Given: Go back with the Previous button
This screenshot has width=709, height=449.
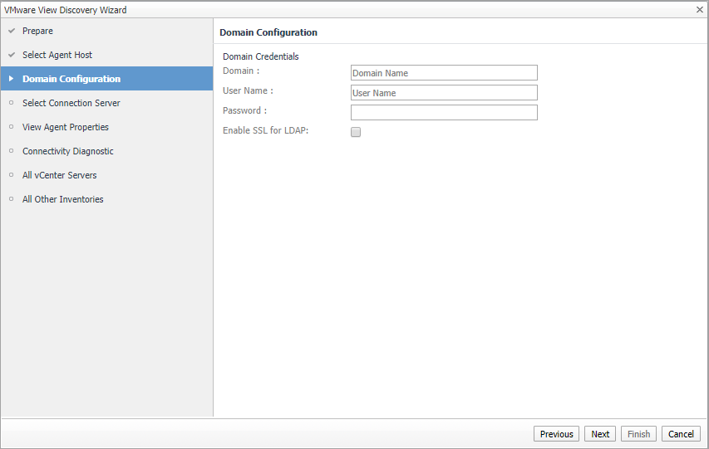Looking at the screenshot, I should click(556, 434).
